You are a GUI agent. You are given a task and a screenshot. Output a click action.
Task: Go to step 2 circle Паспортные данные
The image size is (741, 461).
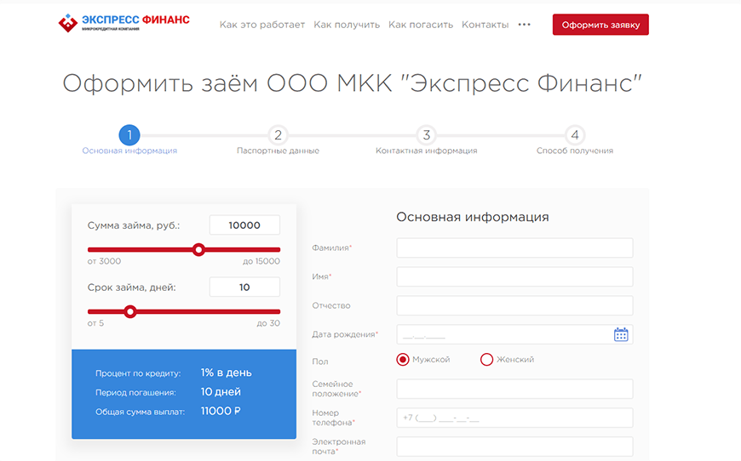click(278, 134)
